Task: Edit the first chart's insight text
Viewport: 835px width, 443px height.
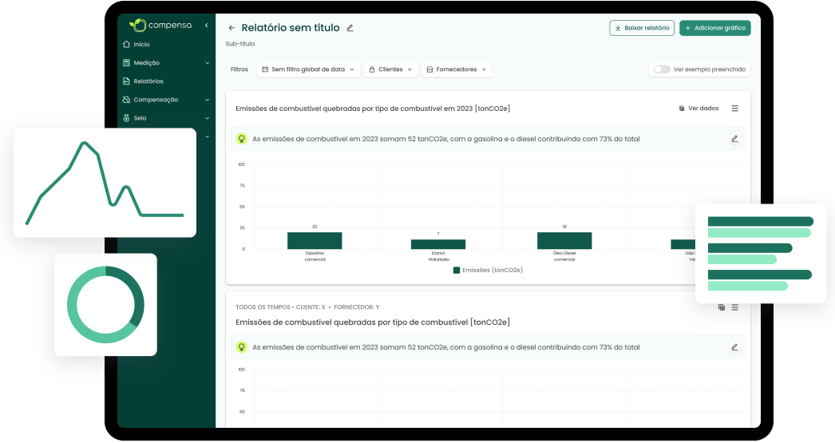Action: (x=734, y=139)
